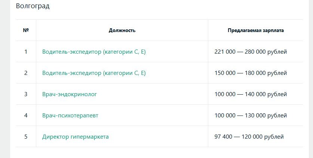Select row number 2 cell

coord(26,73)
